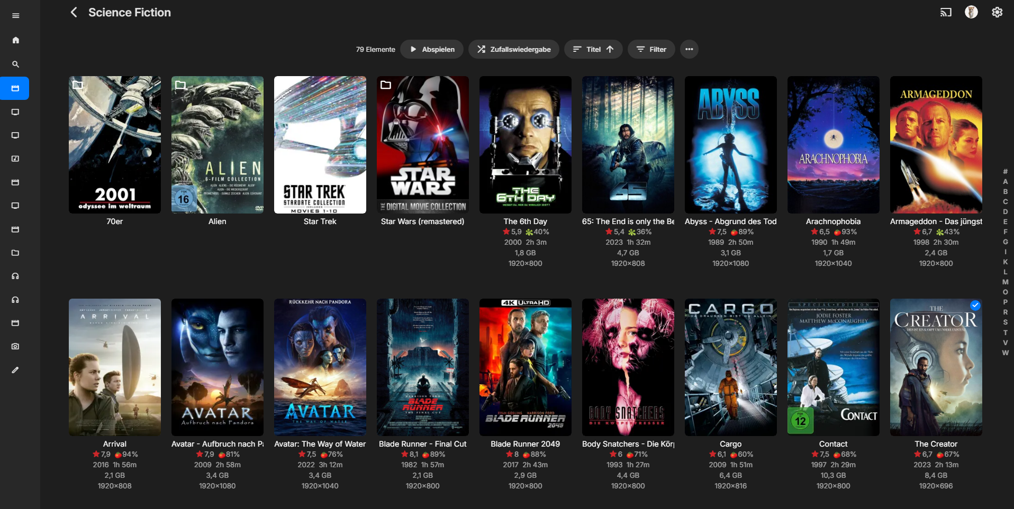Jump to letter M in alphabet picker
The image size is (1014, 509).
point(1005,282)
